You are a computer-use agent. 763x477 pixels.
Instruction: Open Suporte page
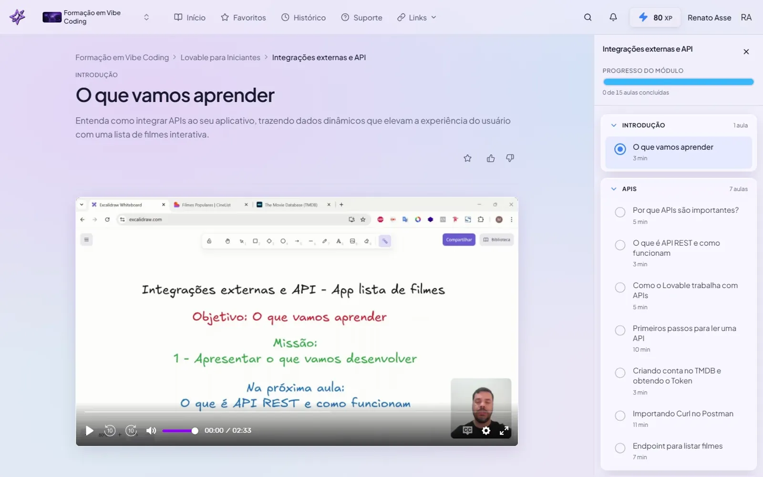pos(361,18)
